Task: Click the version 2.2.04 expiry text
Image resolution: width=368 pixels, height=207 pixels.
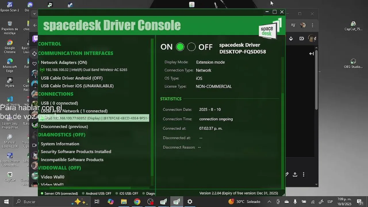Action: coord(239,193)
